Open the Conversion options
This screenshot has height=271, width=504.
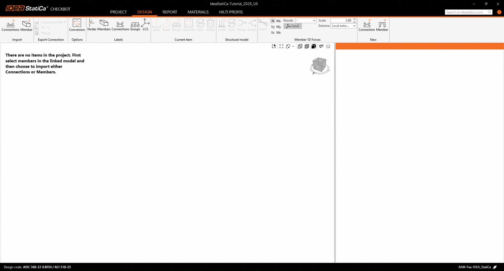click(x=77, y=25)
